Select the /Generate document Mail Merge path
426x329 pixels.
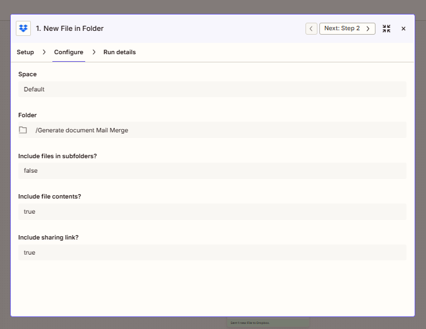(82, 130)
